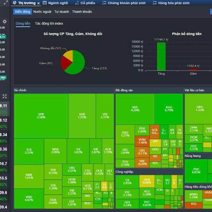212x212 pixels.
Task: Click the DXG 1.27% tile
Action: (125, 134)
